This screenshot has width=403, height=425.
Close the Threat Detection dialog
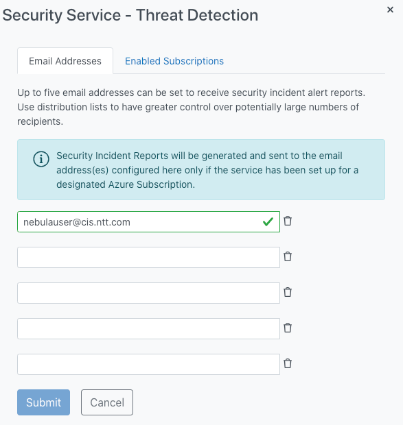(390, 10)
